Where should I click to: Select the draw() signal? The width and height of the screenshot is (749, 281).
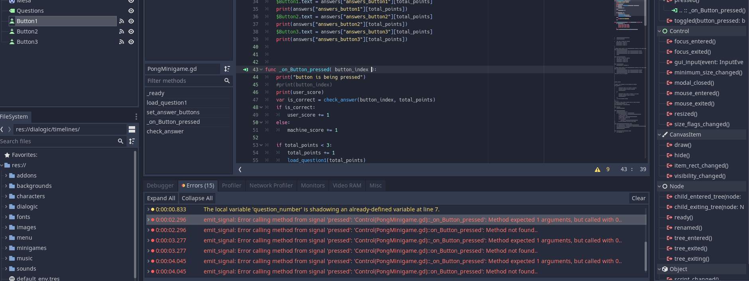click(x=683, y=145)
